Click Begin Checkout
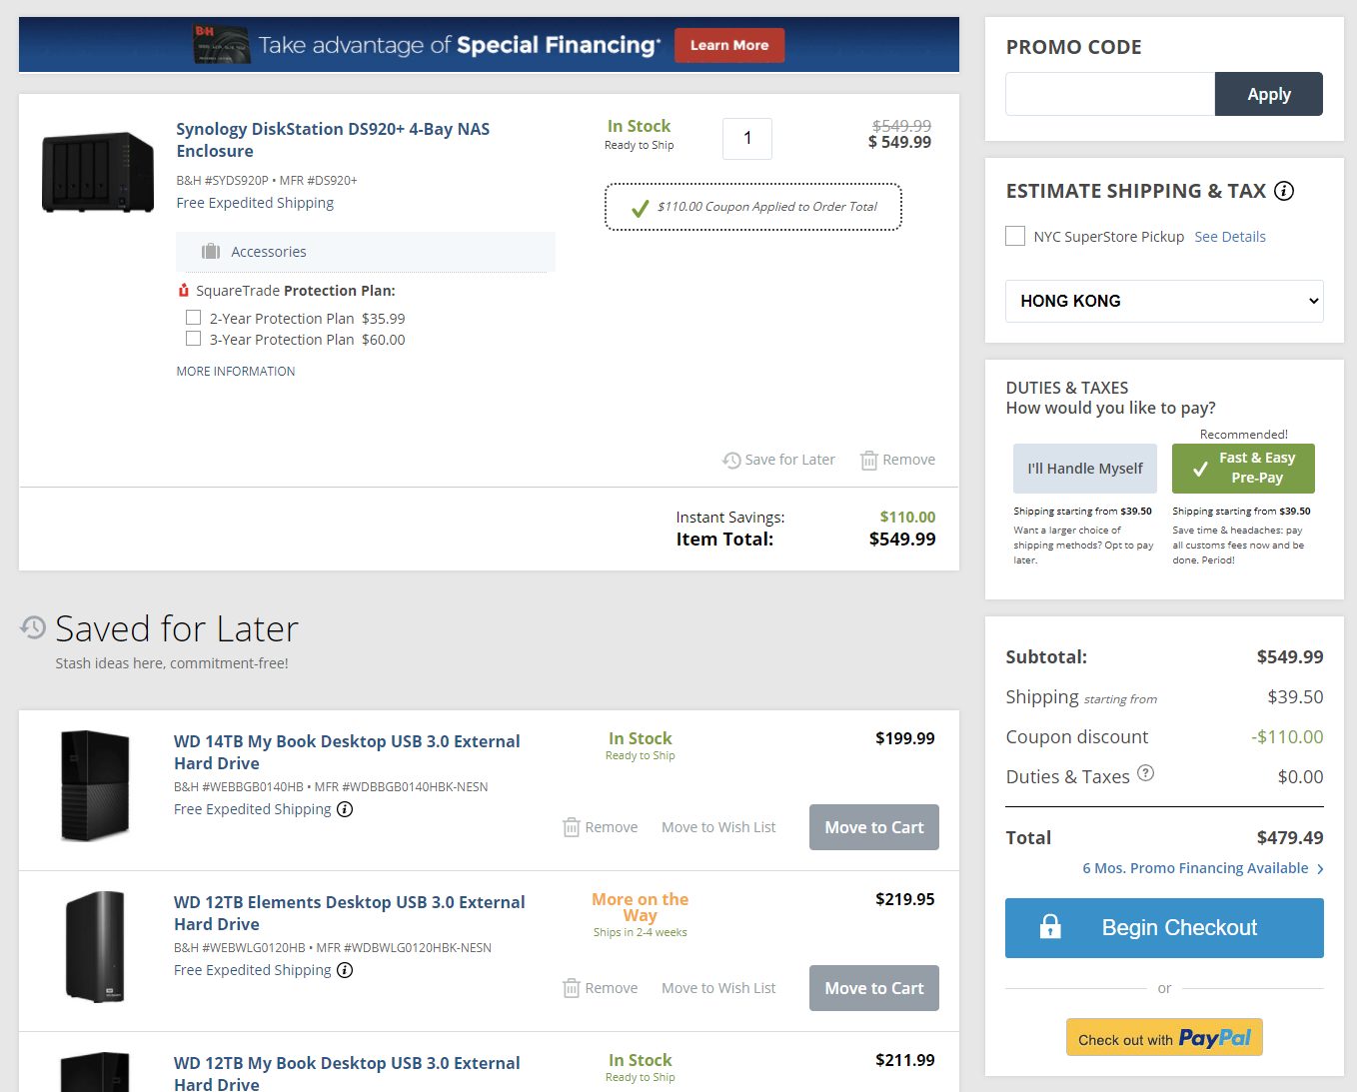Image resolution: width=1357 pixels, height=1092 pixels. click(x=1165, y=928)
